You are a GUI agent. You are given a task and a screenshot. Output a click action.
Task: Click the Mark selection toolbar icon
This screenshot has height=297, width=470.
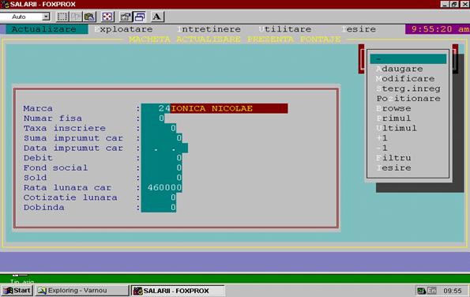coord(62,17)
